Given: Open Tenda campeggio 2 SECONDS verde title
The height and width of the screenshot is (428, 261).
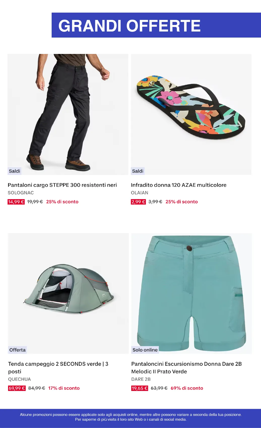Looking at the screenshot, I should pos(58,368).
